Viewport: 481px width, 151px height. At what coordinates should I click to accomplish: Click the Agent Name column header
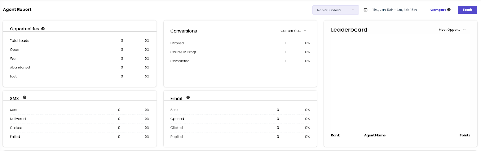pyautogui.click(x=375, y=135)
